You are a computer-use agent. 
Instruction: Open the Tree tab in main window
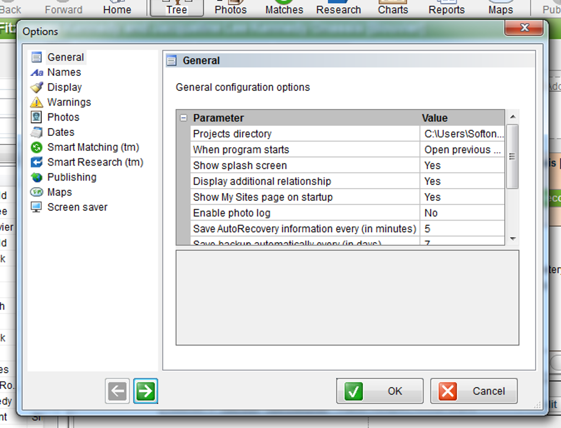[177, 9]
